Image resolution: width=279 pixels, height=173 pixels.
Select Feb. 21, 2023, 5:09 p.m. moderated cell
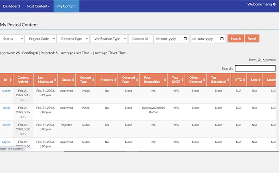(45, 110)
